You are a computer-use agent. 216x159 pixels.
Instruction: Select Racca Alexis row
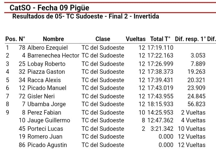coord(106,80)
